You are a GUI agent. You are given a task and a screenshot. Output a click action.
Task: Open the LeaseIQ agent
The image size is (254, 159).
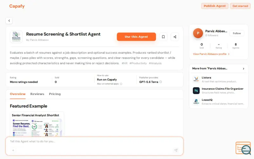(219, 102)
